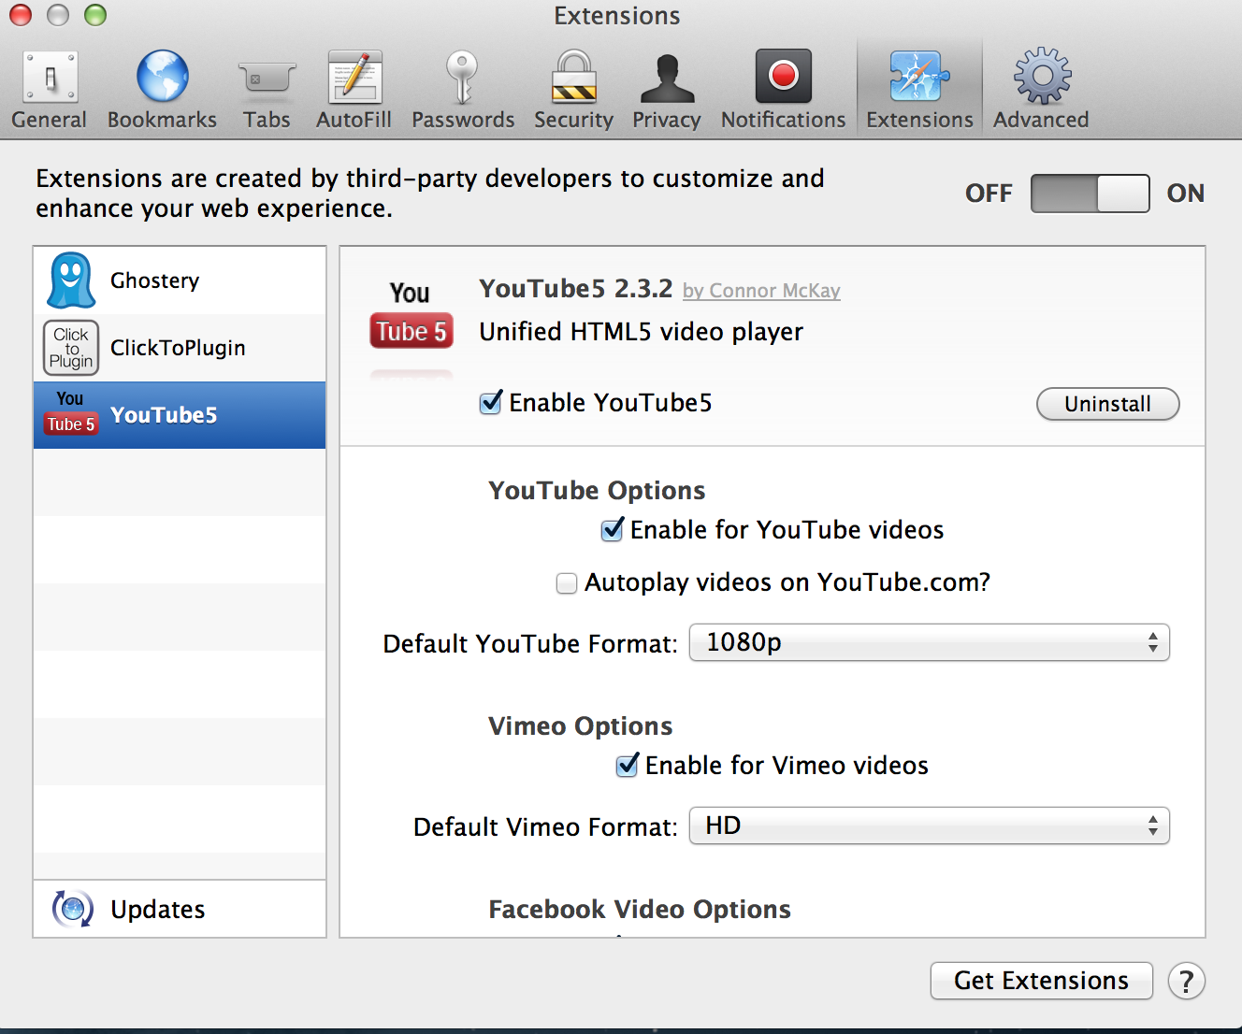Click the red close window button

21,15
